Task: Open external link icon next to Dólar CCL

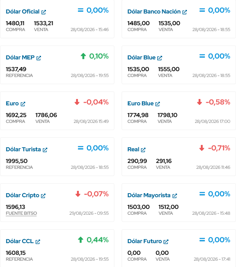Action: [x=38, y=242]
